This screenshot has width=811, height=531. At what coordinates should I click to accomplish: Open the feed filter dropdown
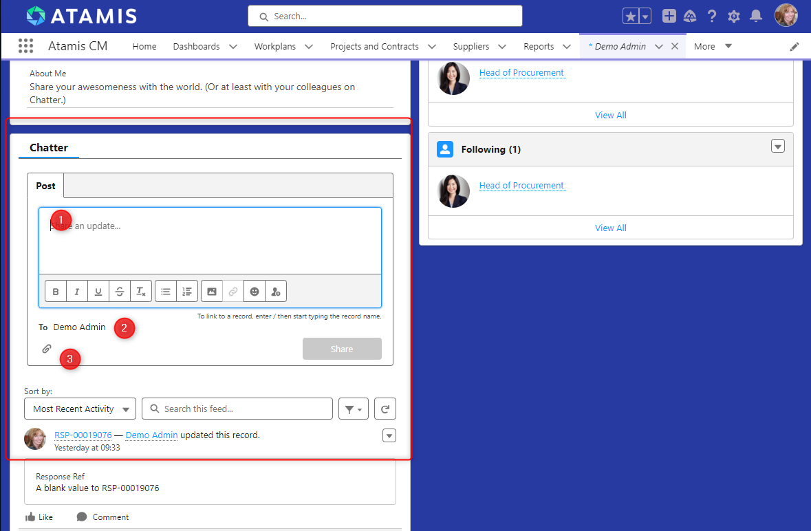354,409
